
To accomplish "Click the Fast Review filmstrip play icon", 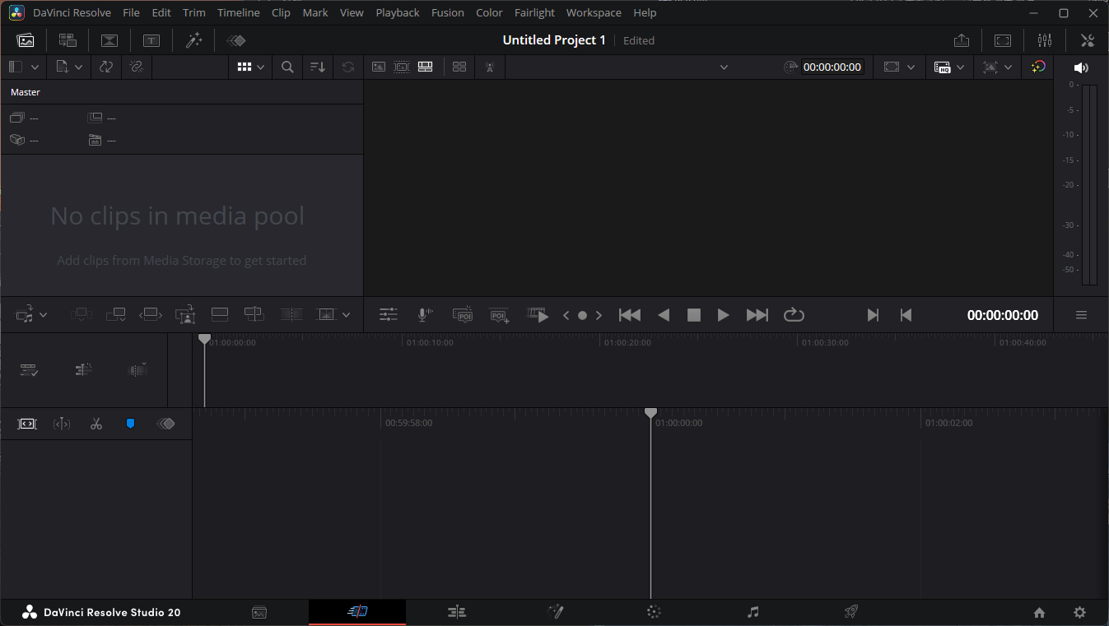I will pos(538,315).
